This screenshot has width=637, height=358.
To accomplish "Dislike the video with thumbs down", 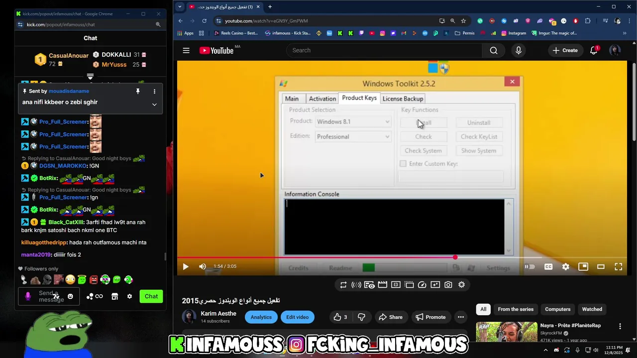I will click(362, 317).
